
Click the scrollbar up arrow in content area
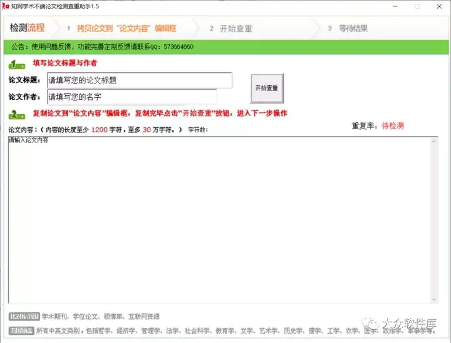pos(433,142)
